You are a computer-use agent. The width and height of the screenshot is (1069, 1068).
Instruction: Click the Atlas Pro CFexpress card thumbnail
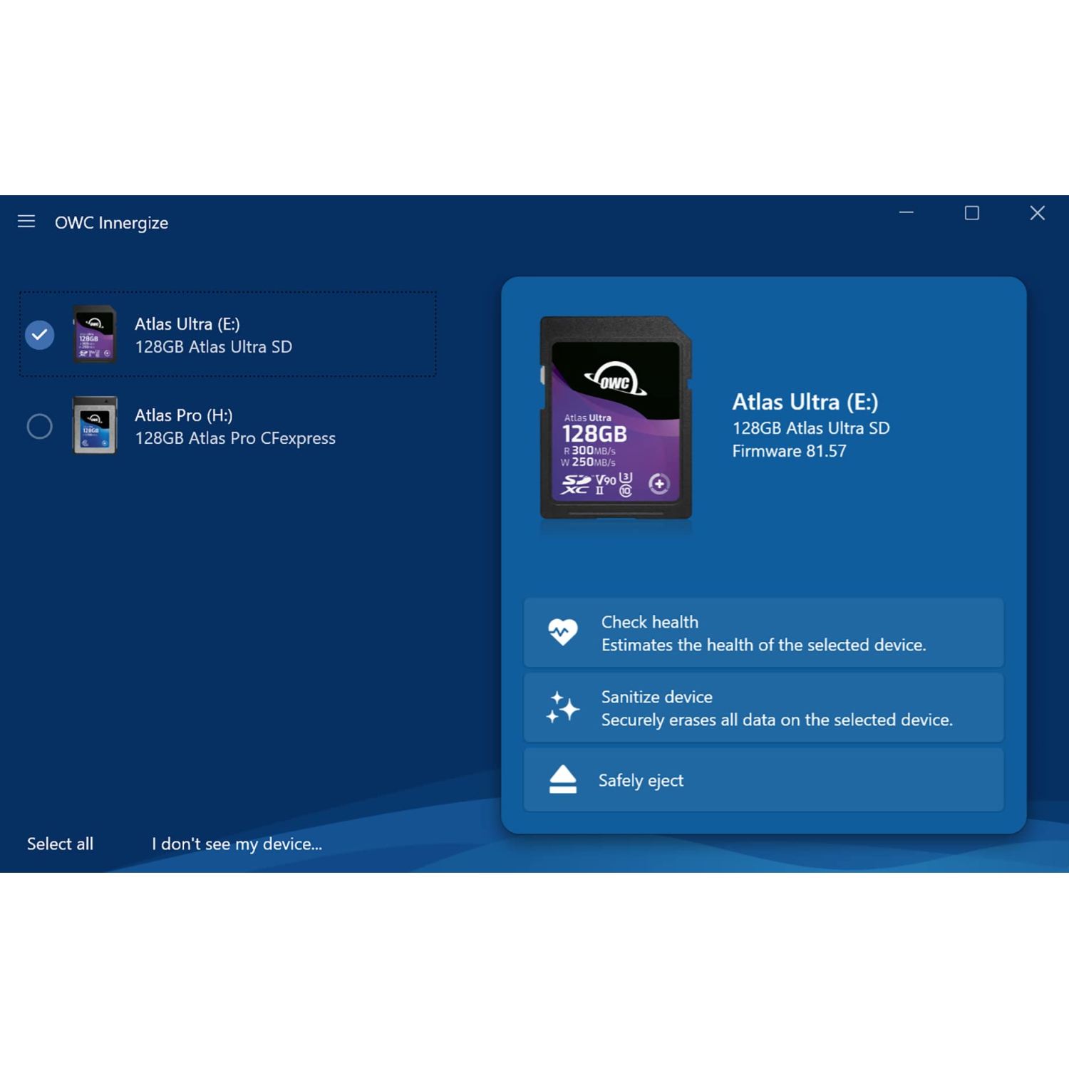[x=95, y=425]
